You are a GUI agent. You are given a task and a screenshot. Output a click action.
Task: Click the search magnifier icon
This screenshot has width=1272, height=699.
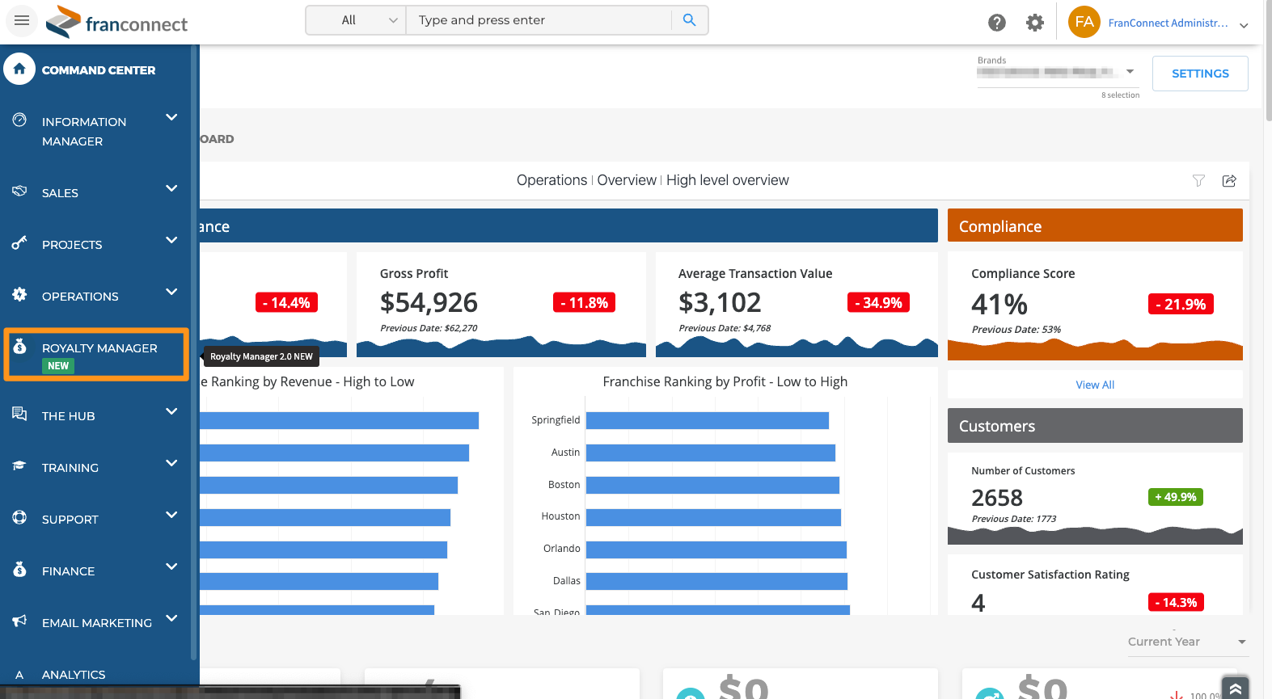click(689, 20)
